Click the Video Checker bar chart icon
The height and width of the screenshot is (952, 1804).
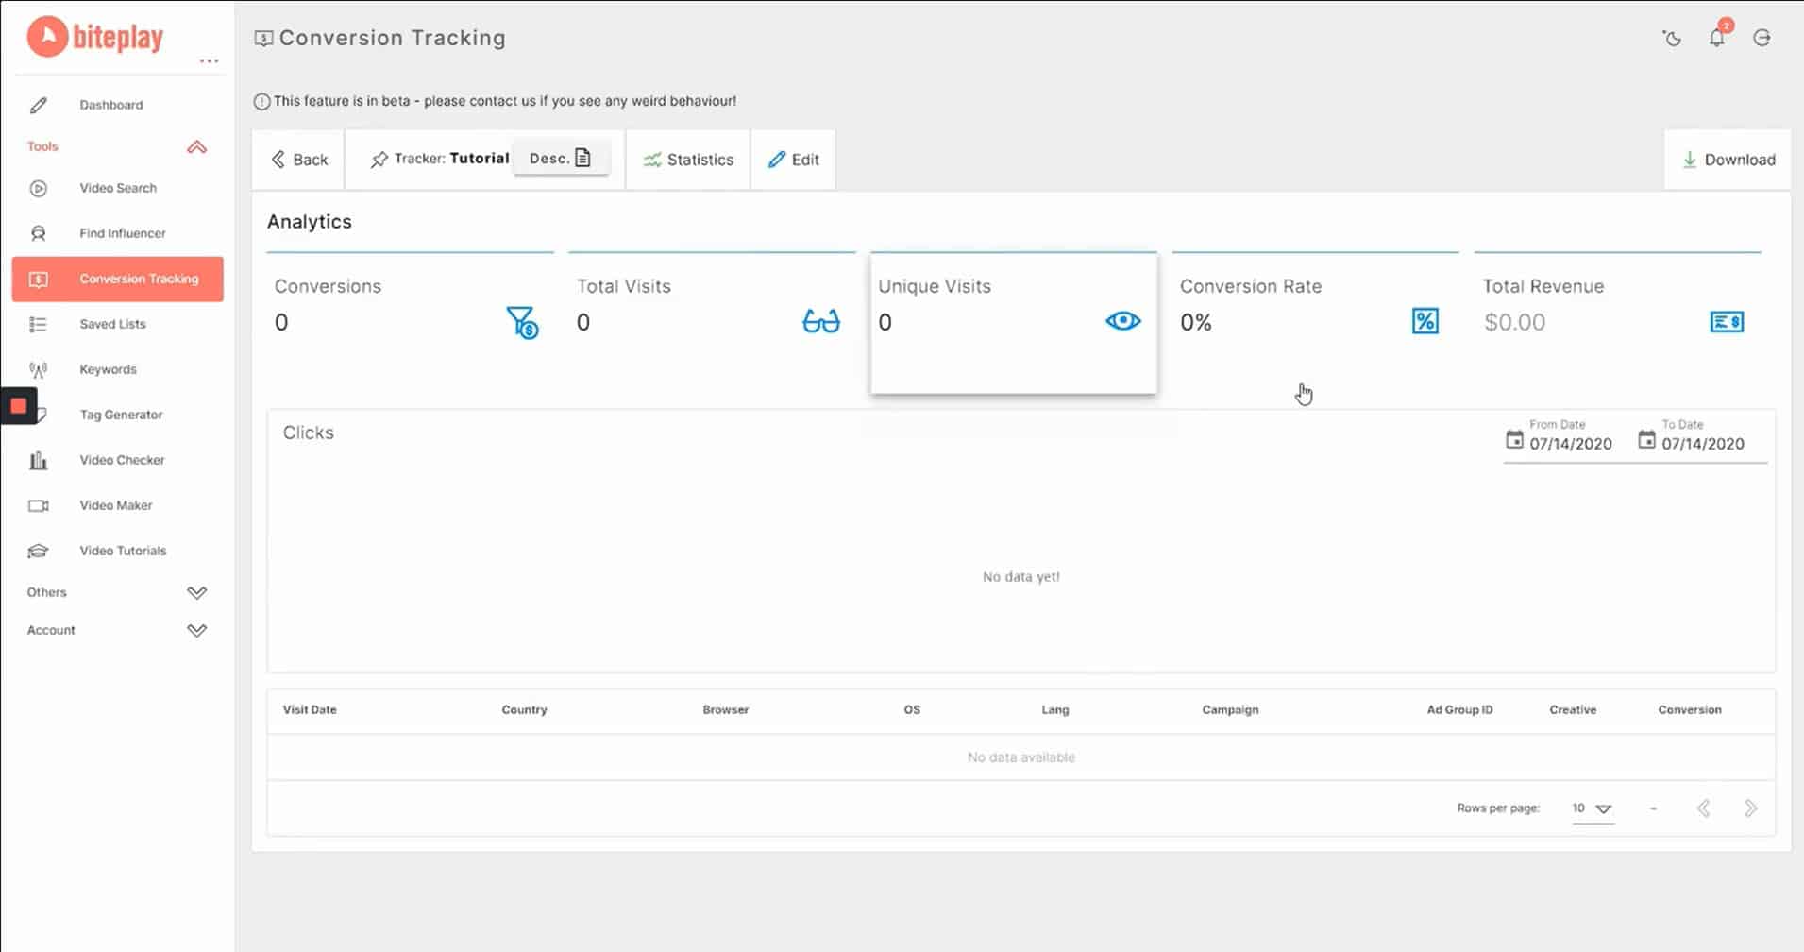point(38,460)
